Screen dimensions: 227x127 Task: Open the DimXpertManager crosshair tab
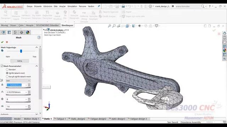click(22, 32)
